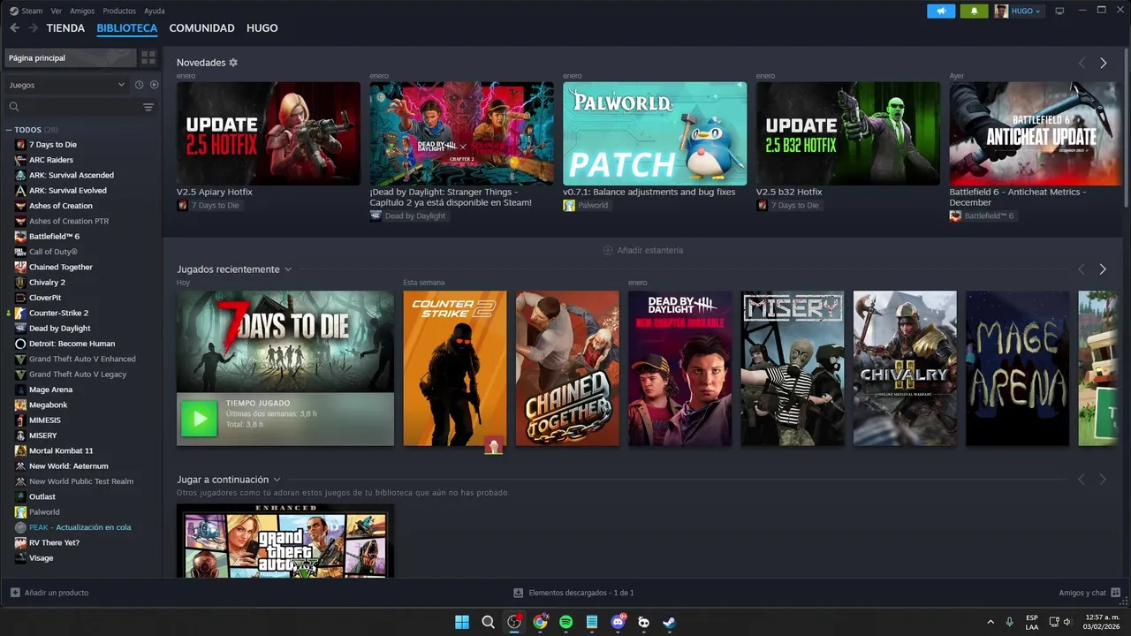Screen dimensions: 1131x636
Task: Open the Grand Theft Auto V Enhanced cover
Action: coord(285,541)
